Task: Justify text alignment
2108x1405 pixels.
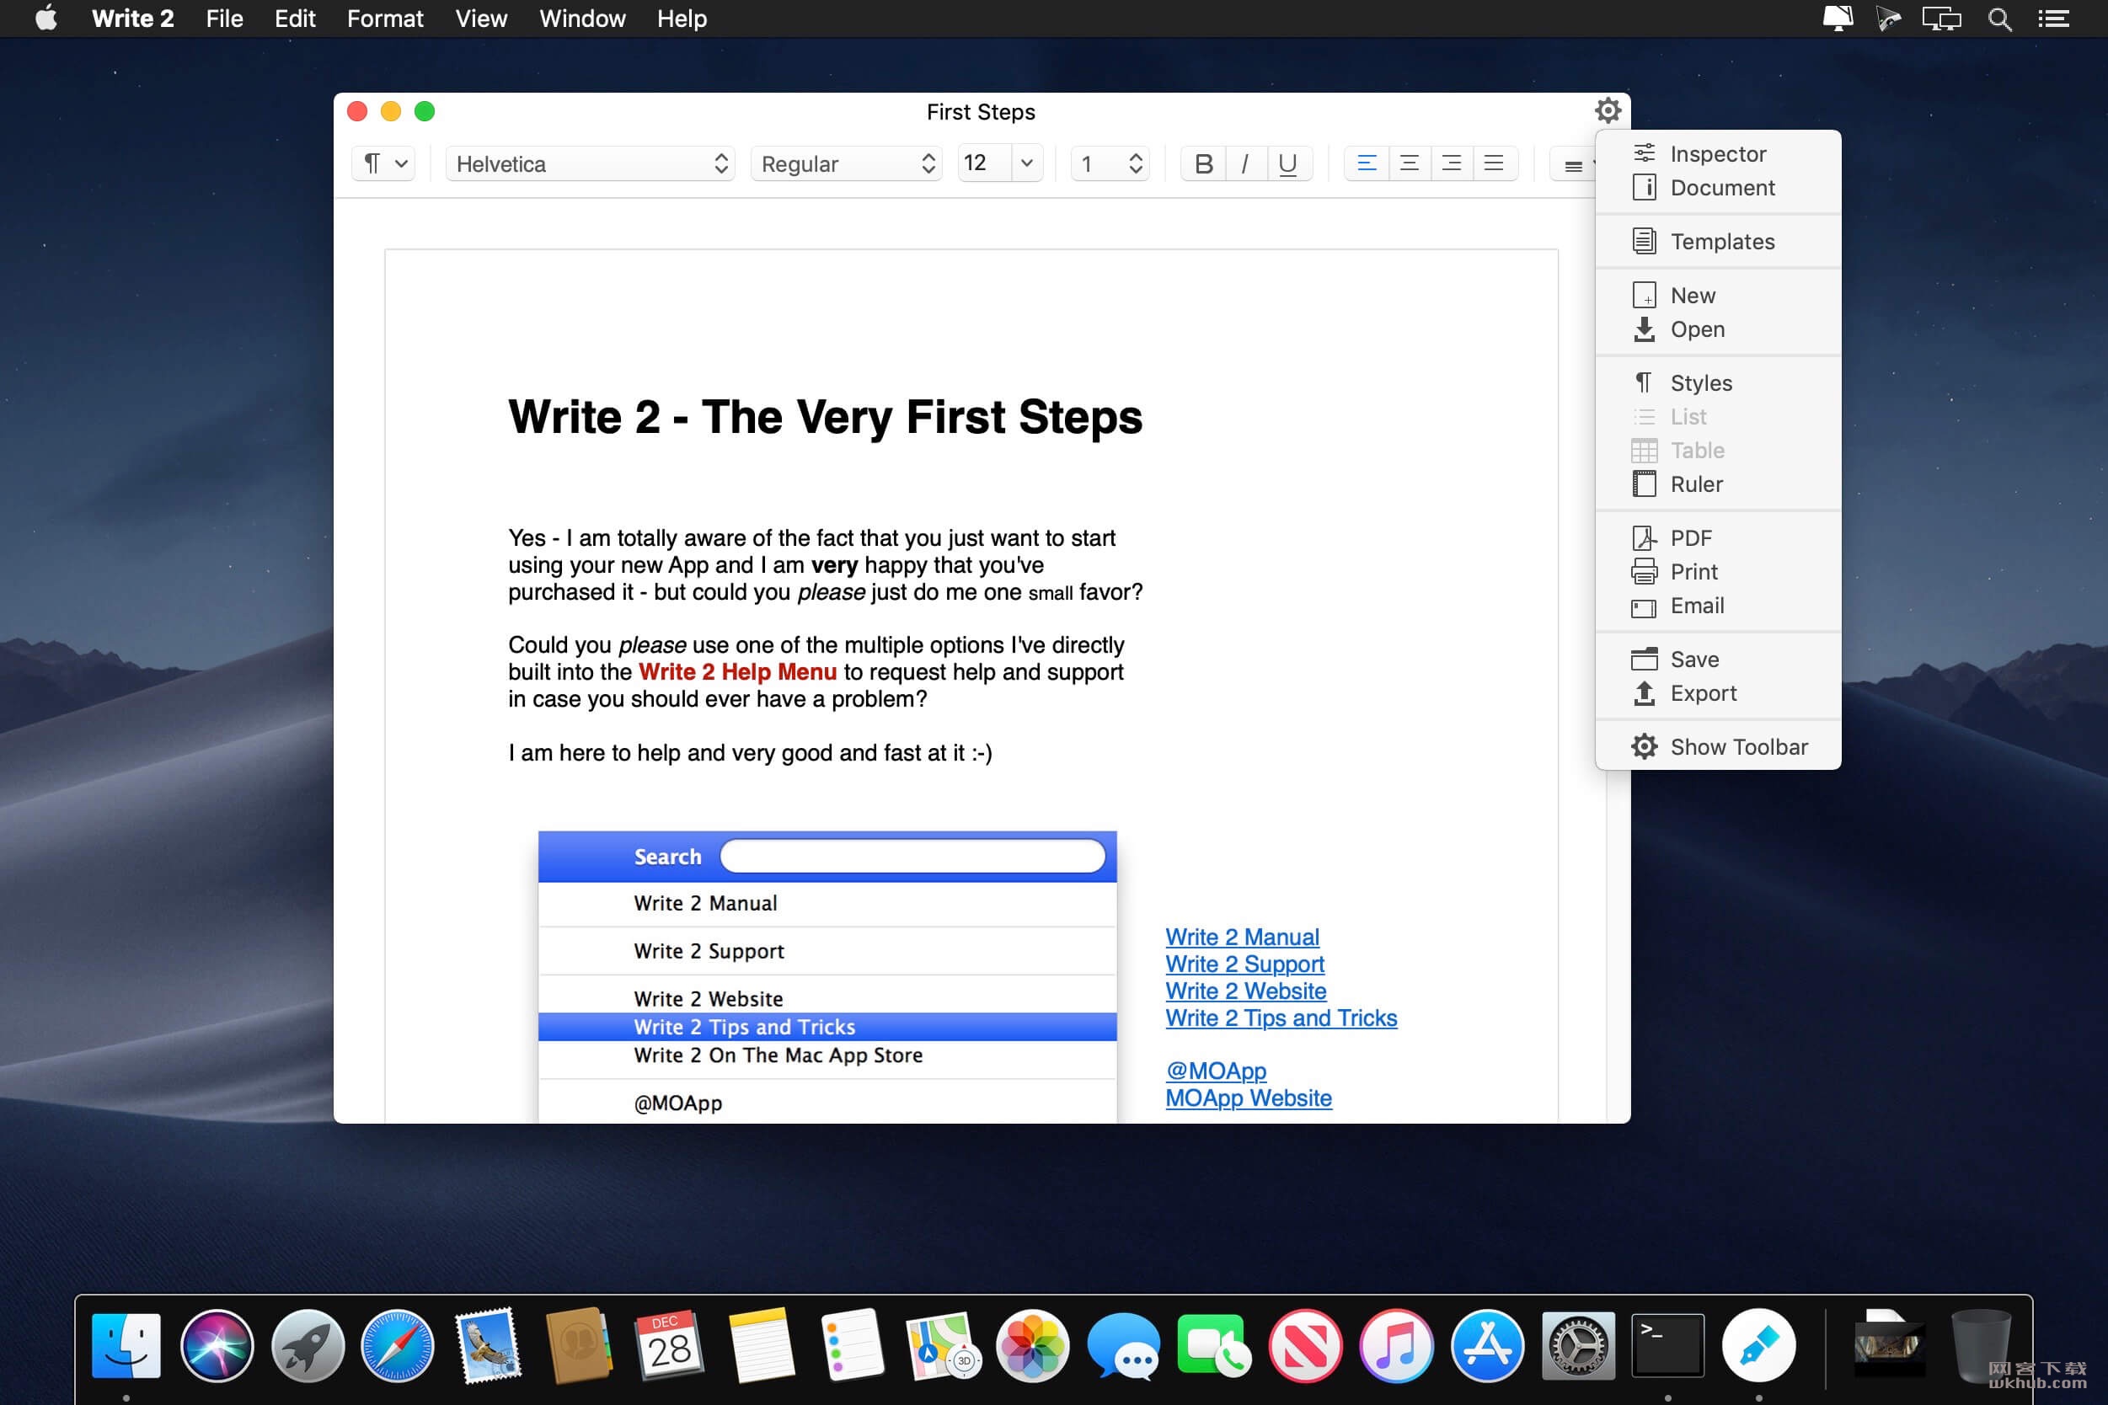Action: point(1494,164)
